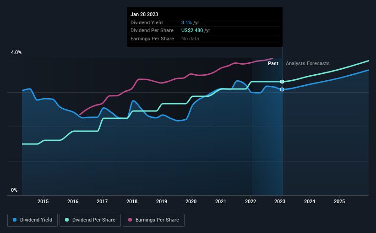Click the 2016 x-axis label
The height and width of the screenshot is (233, 376).
click(x=73, y=201)
